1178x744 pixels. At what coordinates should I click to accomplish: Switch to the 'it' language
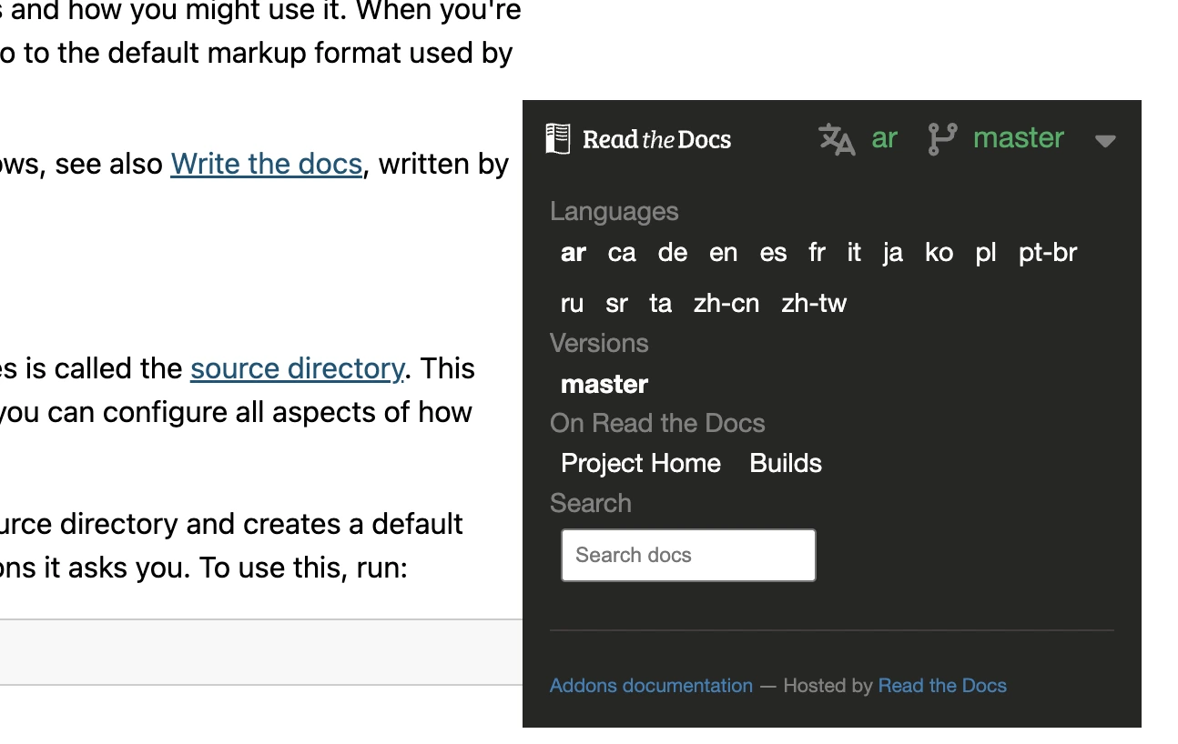(x=854, y=253)
